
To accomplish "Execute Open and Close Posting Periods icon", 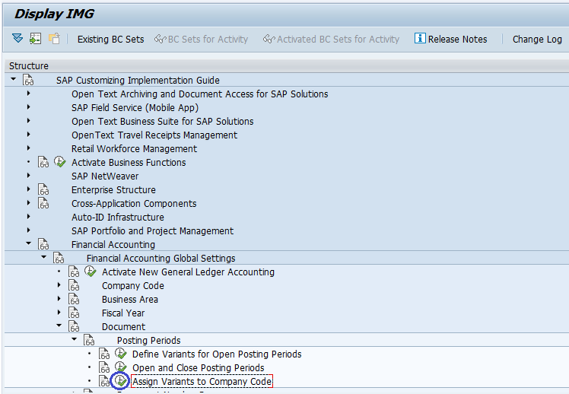I will [121, 367].
